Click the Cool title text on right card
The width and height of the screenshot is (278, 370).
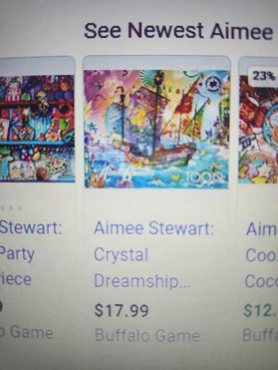(262, 255)
